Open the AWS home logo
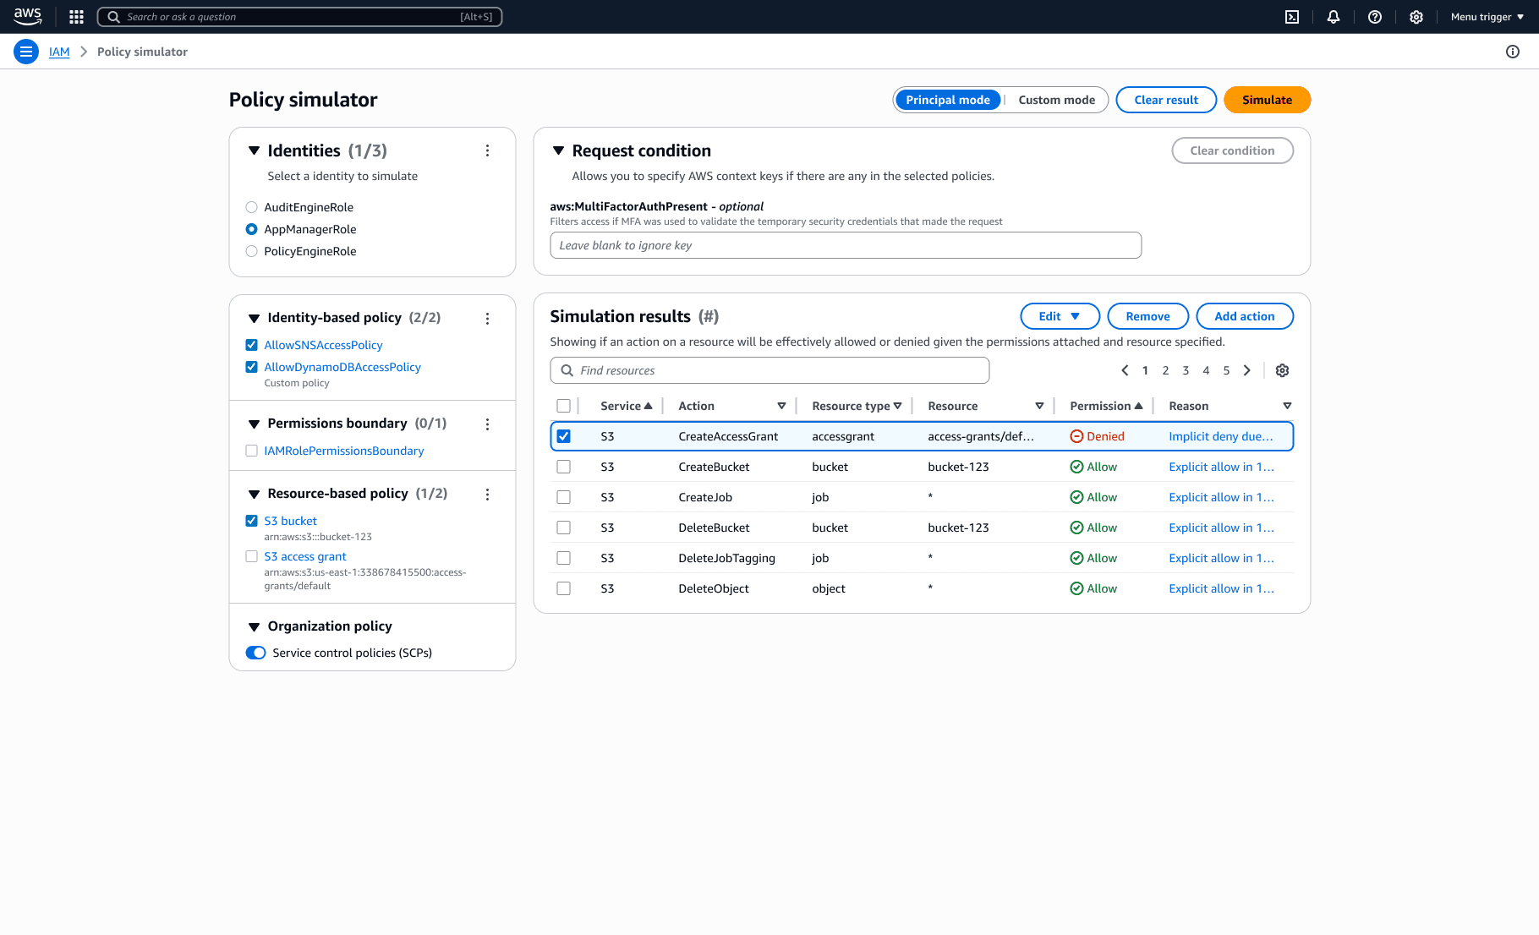The width and height of the screenshot is (1539, 935). tap(28, 16)
